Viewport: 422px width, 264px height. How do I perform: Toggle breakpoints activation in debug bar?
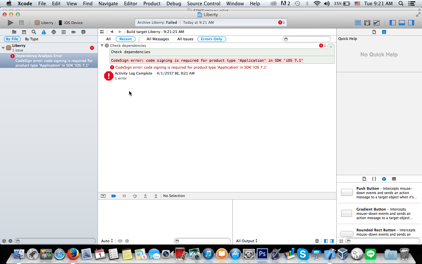click(x=114, y=196)
